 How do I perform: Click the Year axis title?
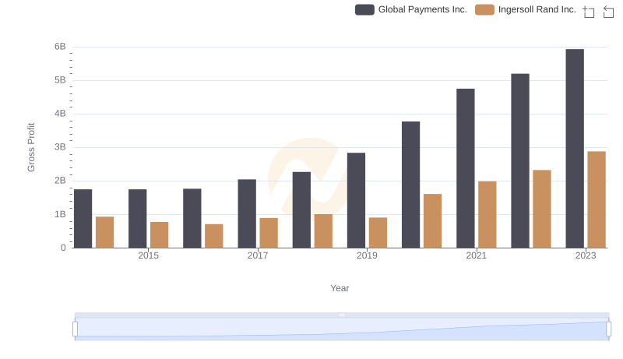pos(340,288)
